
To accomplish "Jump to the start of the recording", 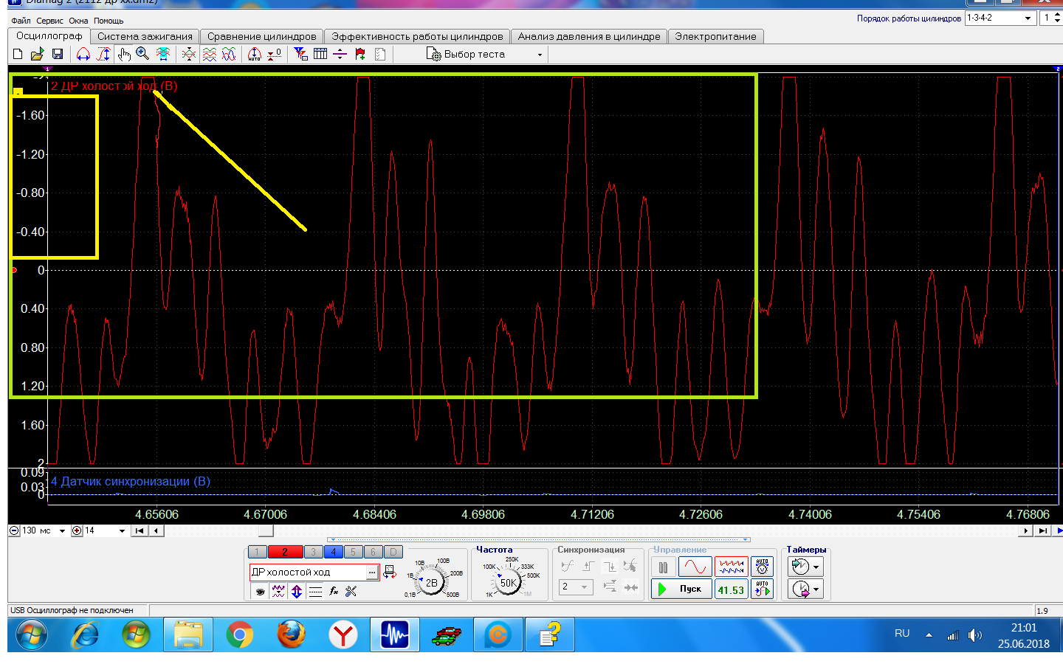I will point(139,530).
